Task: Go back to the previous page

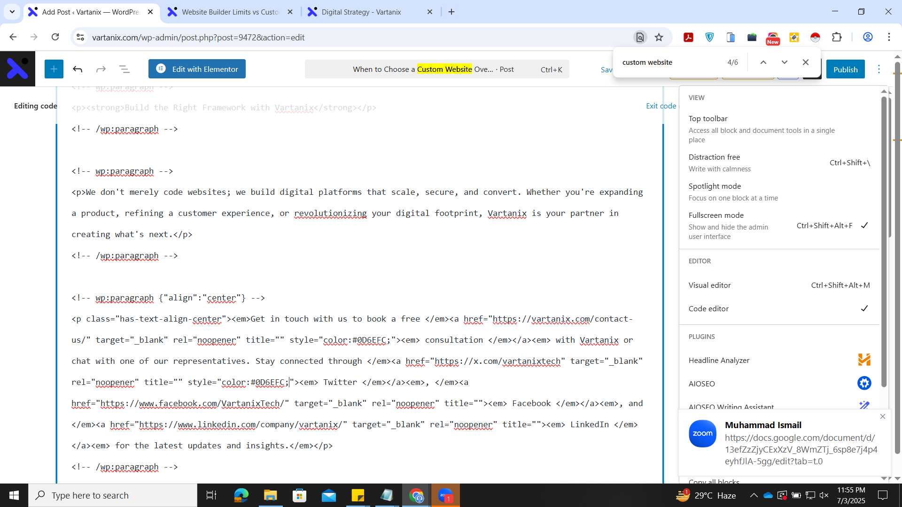Action: [13, 37]
